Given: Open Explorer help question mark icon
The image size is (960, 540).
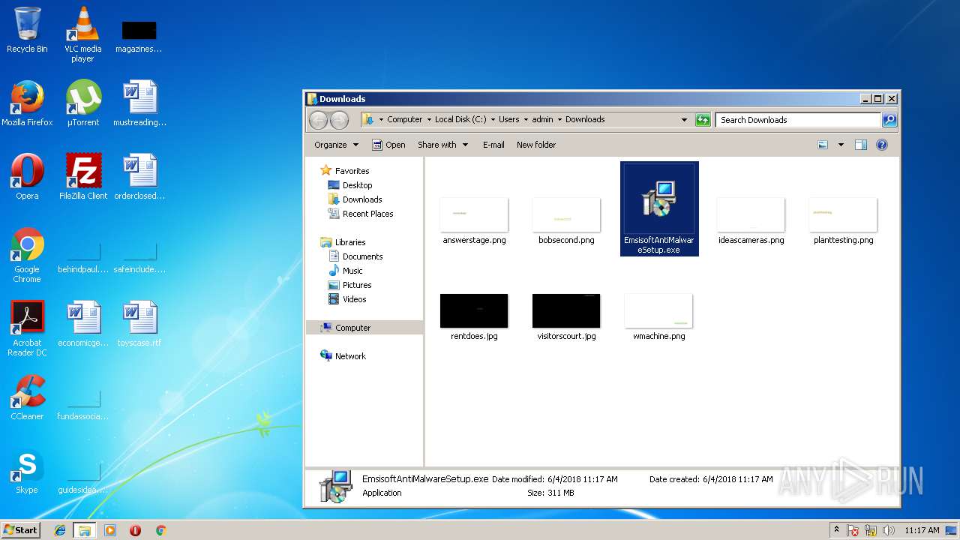Looking at the screenshot, I should coord(882,145).
